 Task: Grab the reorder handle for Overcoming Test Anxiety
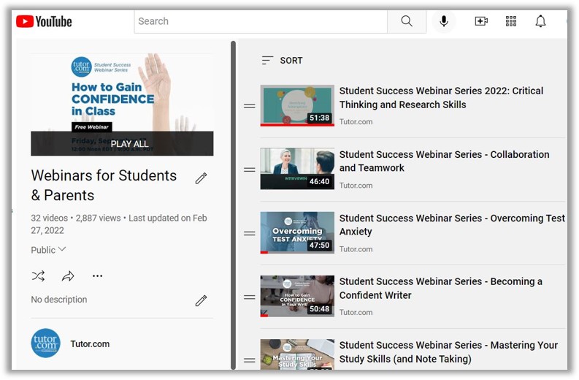click(250, 233)
